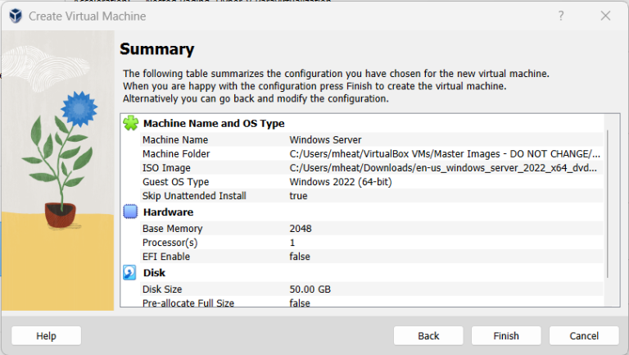Go Back to the previous wizard page
Screen dimensions: 629x355
pos(428,335)
